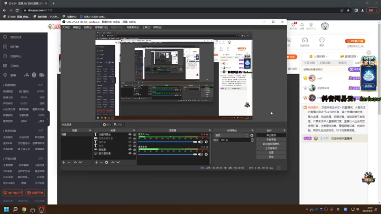Click 停止推流 in OBS controls

[271, 135]
